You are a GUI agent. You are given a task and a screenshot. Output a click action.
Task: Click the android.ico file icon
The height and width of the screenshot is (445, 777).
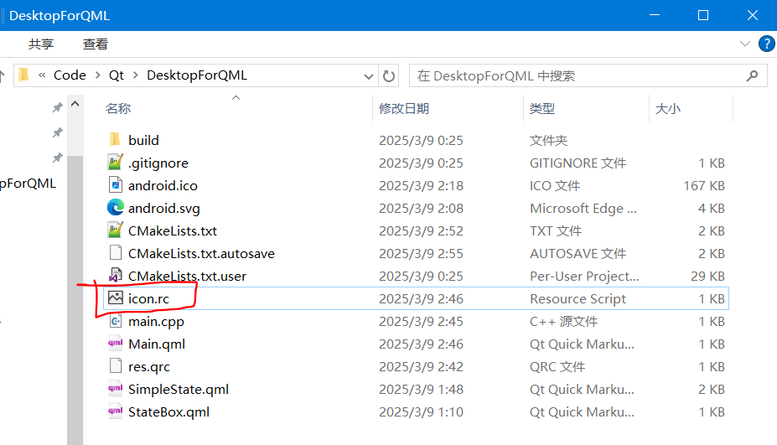[x=116, y=185]
